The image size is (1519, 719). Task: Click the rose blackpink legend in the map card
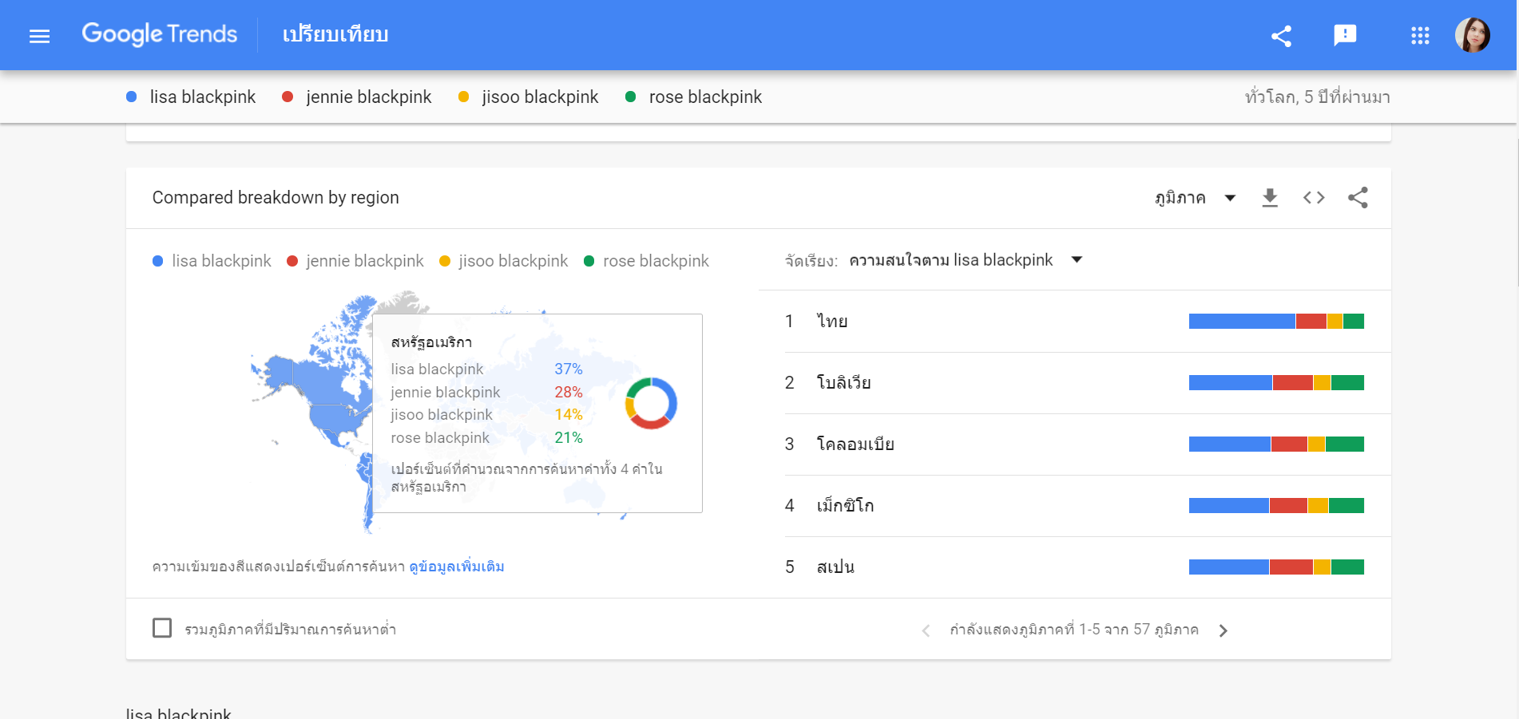(647, 261)
